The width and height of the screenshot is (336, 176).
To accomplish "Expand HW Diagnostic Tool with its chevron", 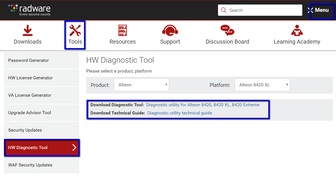I will pos(74,147).
